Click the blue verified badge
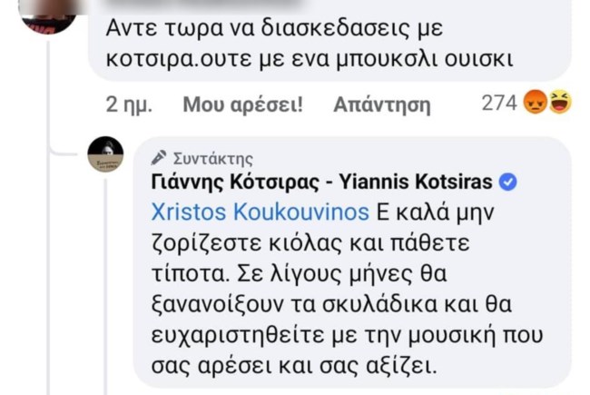This screenshot has width=590, height=395. (x=508, y=182)
